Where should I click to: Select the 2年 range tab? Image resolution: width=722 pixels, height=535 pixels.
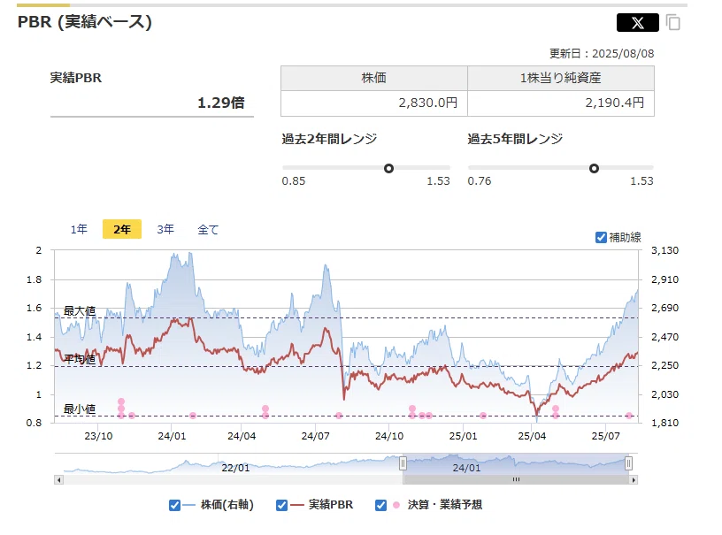pos(122,229)
